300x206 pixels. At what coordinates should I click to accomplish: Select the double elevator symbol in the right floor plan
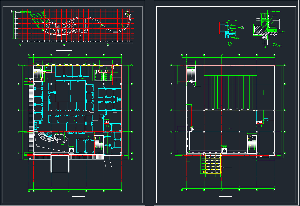pyautogui.click(x=259, y=122)
